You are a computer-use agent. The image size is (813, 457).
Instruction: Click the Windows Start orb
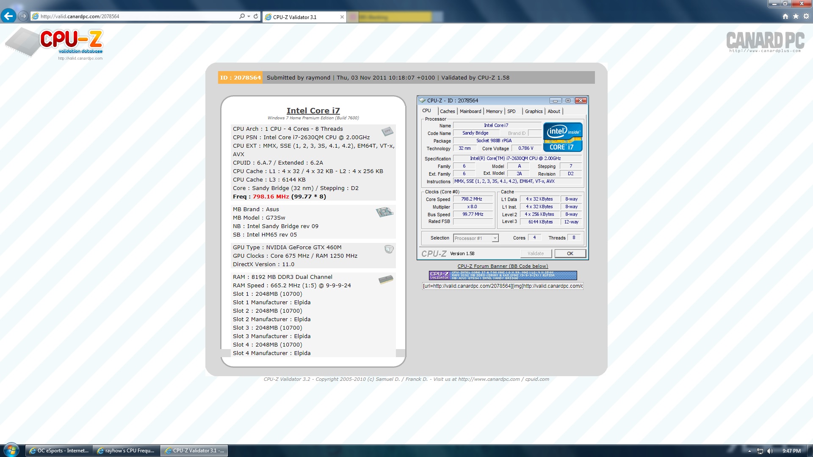pos(11,450)
